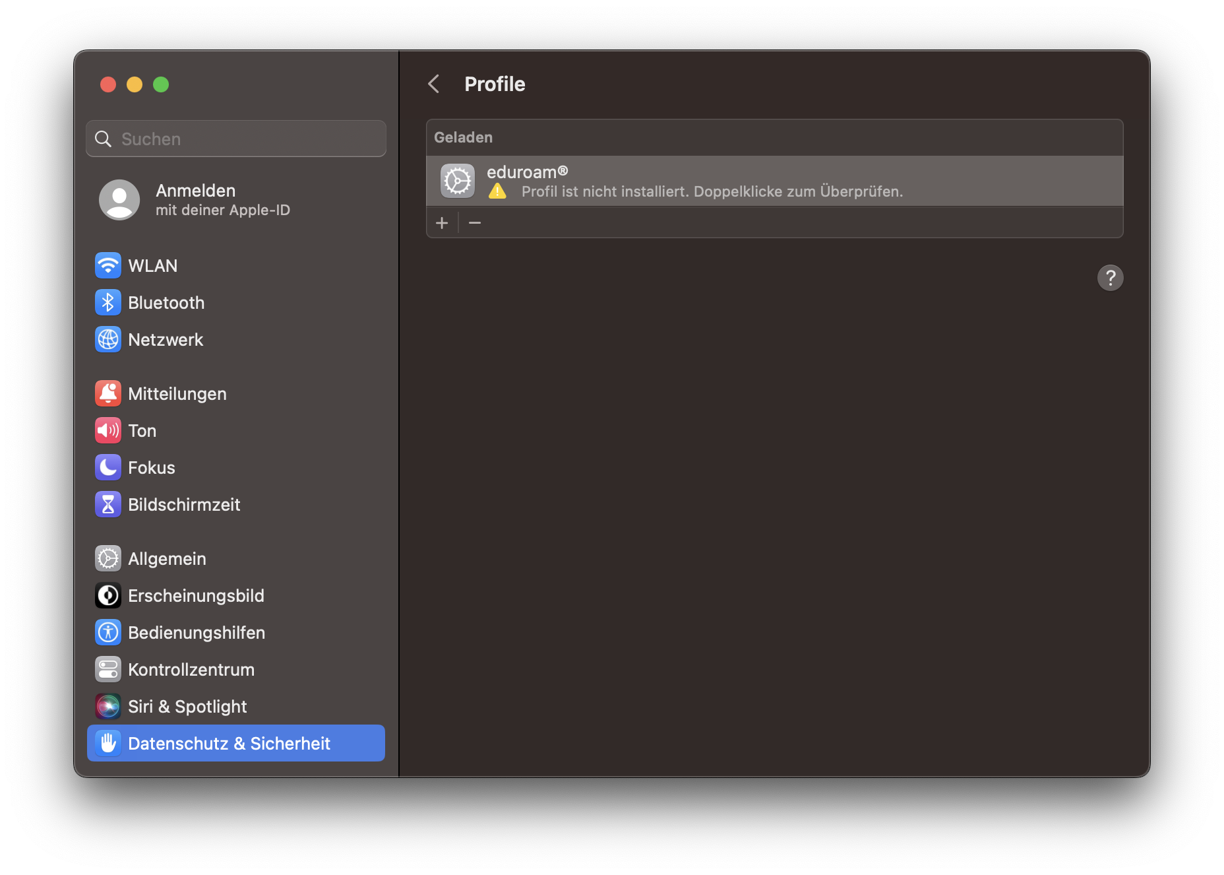The image size is (1224, 875).
Task: Select the Mitteilungen bell icon
Action: click(108, 394)
